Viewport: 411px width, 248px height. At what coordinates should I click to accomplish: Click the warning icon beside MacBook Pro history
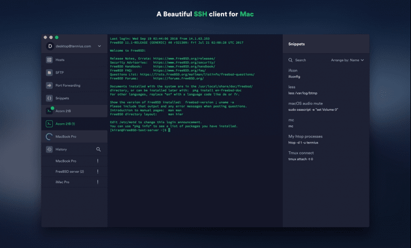click(x=98, y=161)
